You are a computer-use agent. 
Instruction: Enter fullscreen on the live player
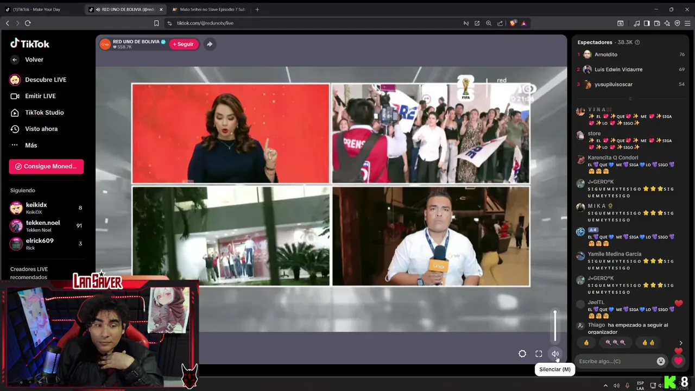tap(539, 354)
